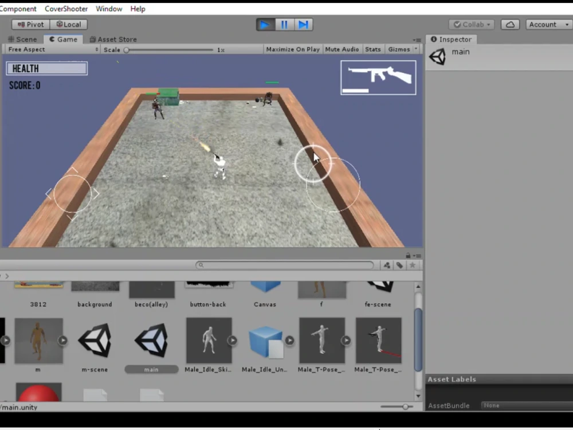573x430 pixels.
Task: Click the lock icon on Project panel
Action: 408,255
